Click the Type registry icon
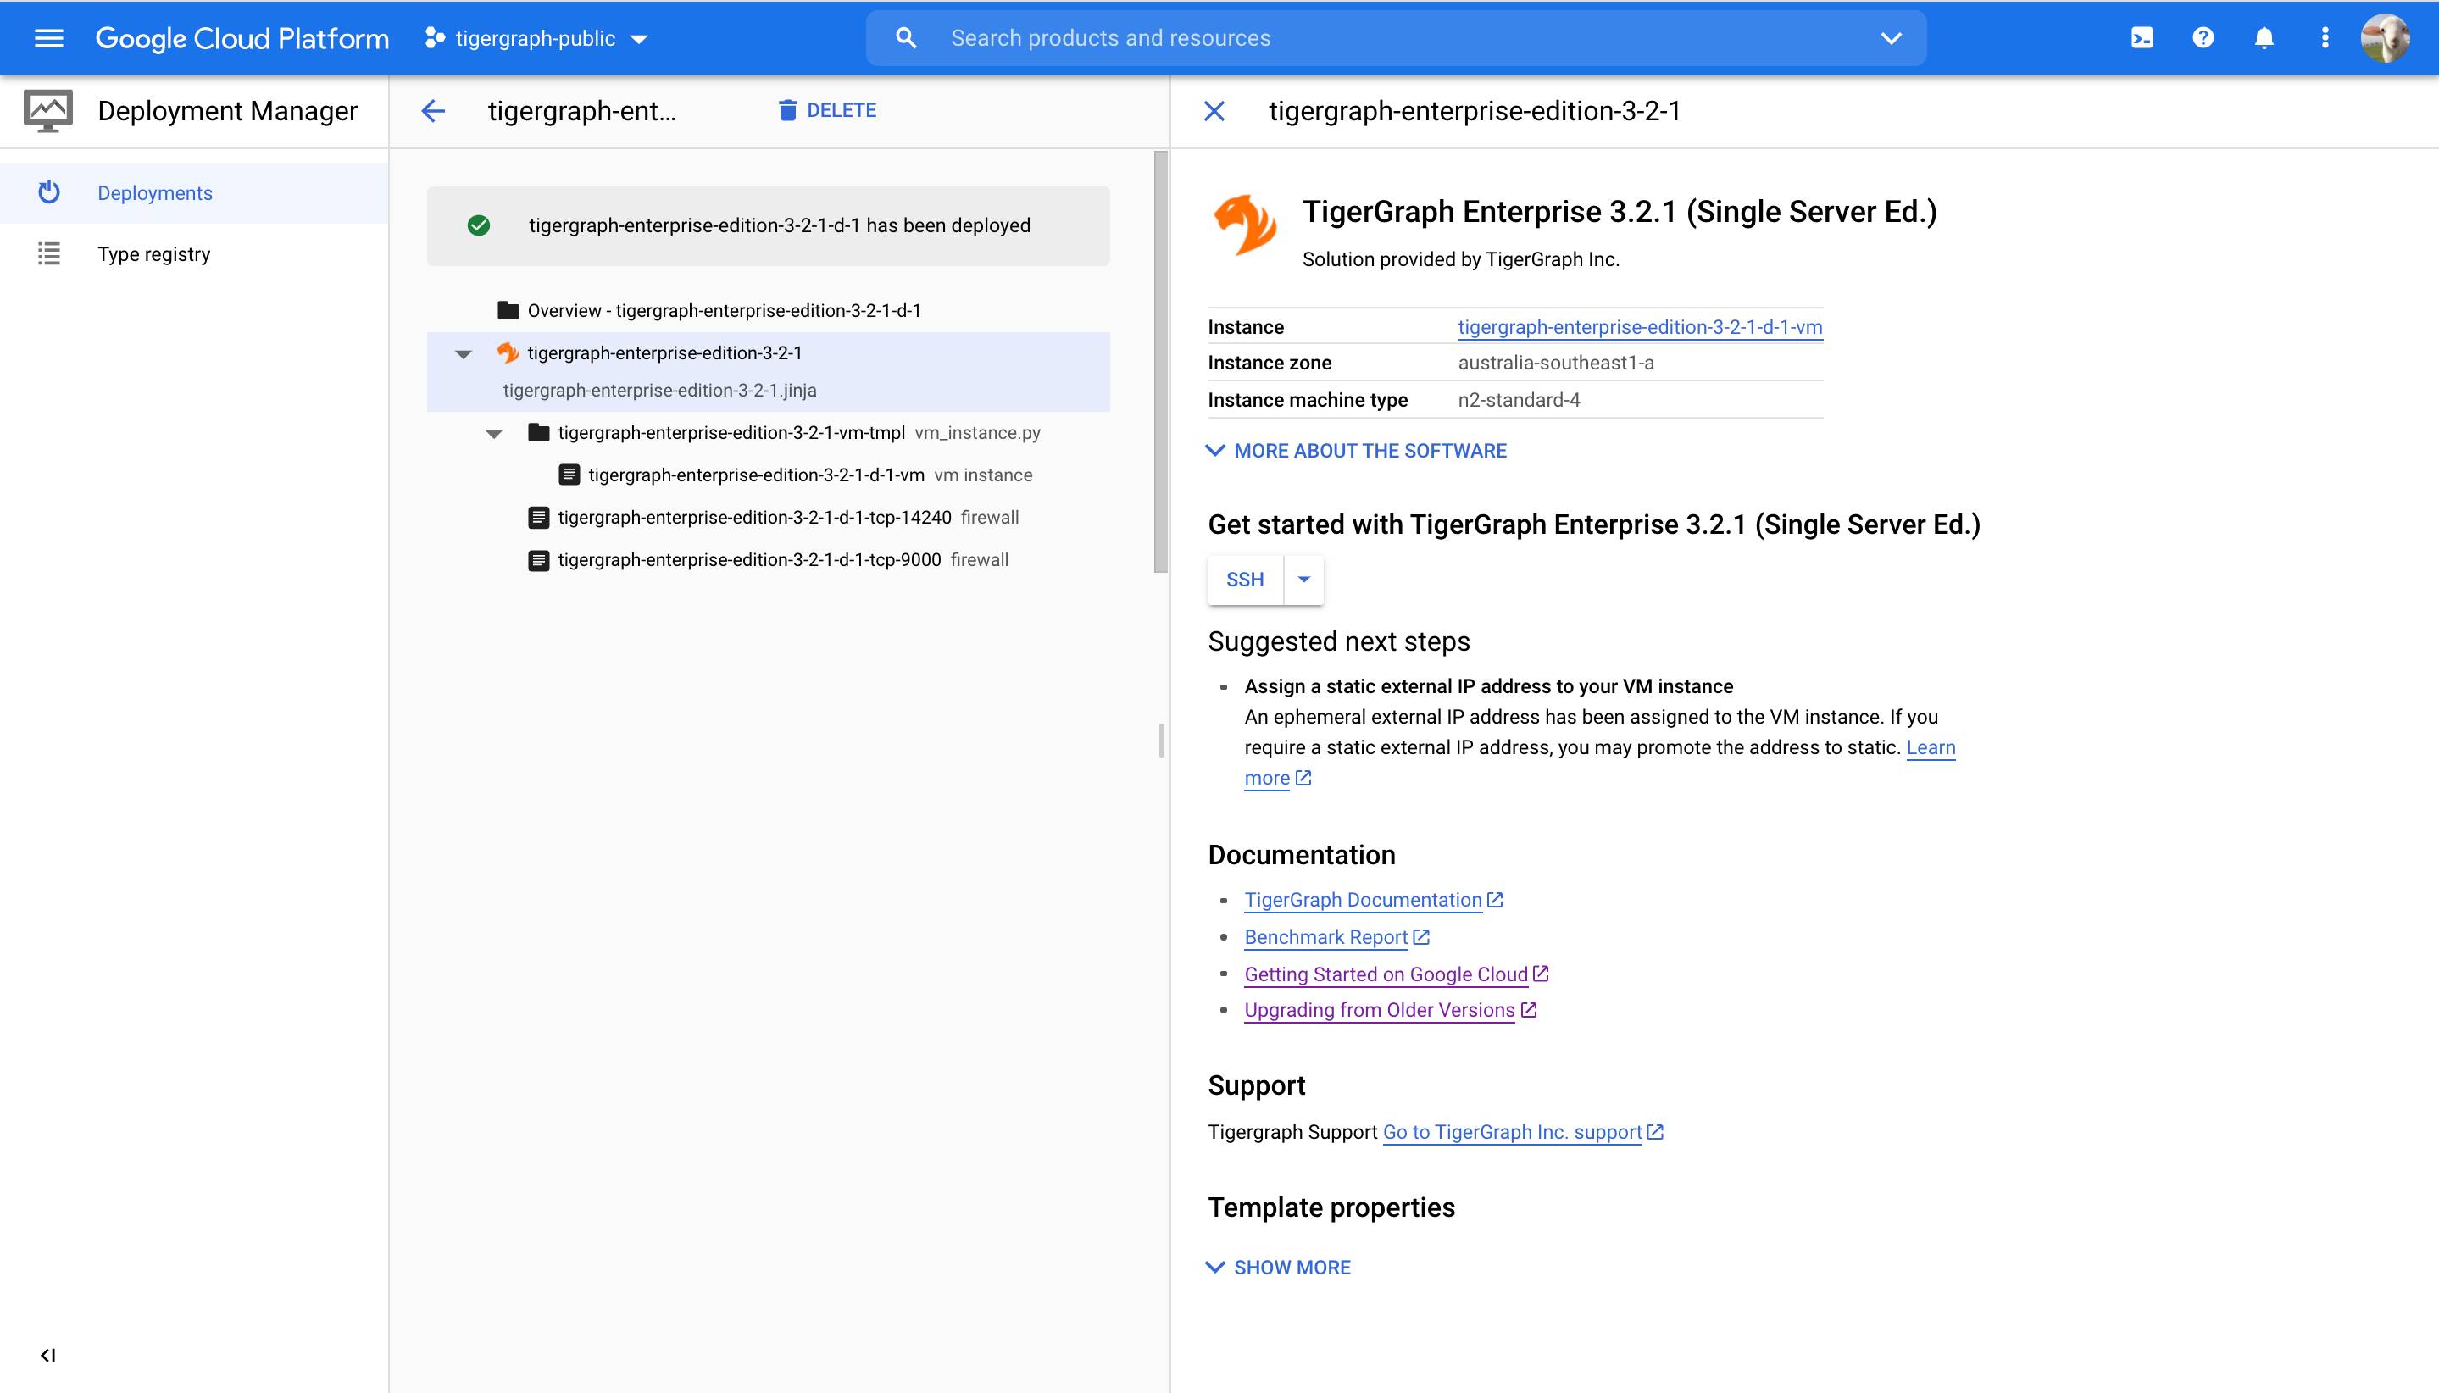The height and width of the screenshot is (1393, 2439). [x=47, y=253]
